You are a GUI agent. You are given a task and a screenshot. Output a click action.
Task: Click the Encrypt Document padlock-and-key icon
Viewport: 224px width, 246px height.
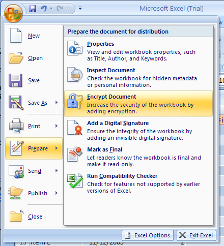[75, 101]
